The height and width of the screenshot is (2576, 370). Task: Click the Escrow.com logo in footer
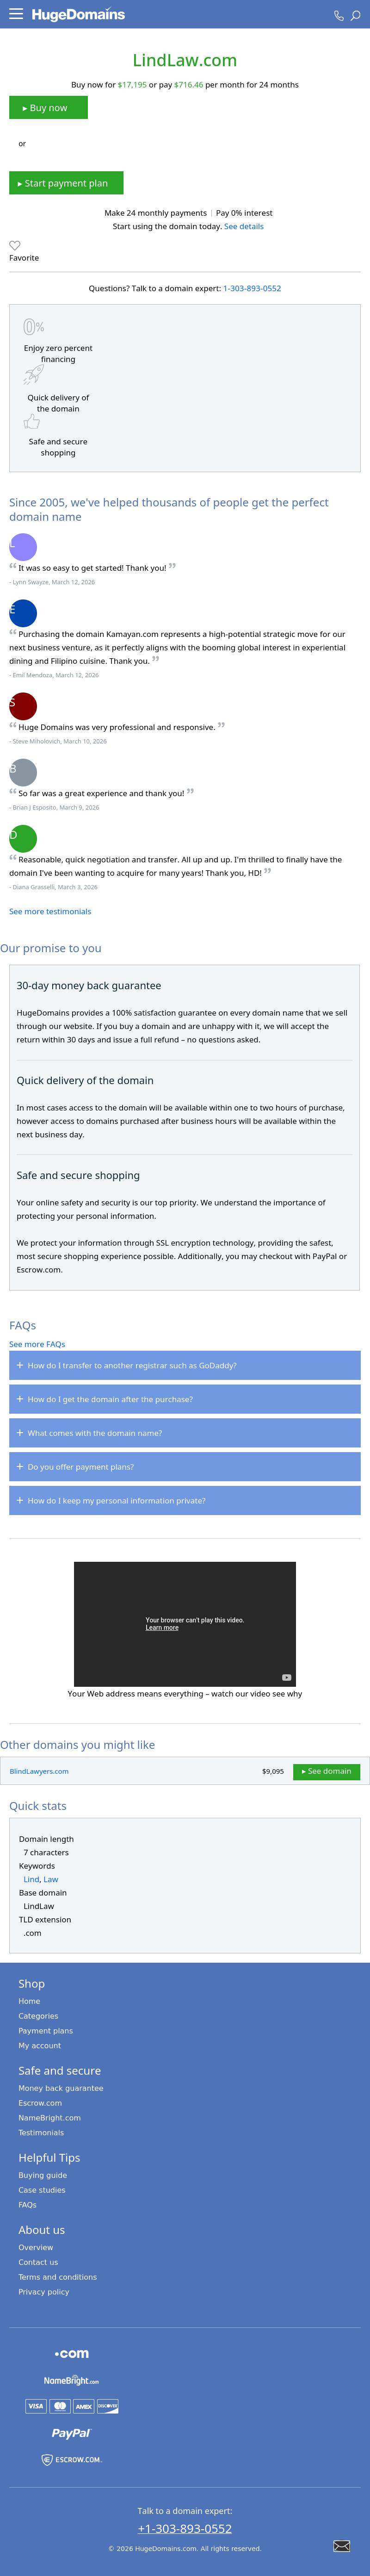pyautogui.click(x=71, y=2459)
